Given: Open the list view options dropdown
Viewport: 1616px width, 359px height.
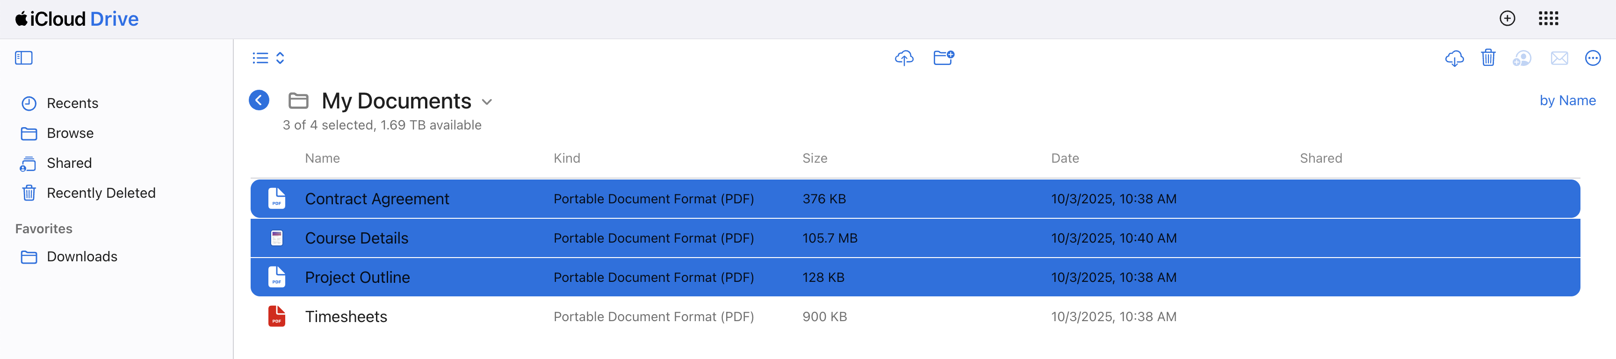Looking at the screenshot, I should (268, 58).
